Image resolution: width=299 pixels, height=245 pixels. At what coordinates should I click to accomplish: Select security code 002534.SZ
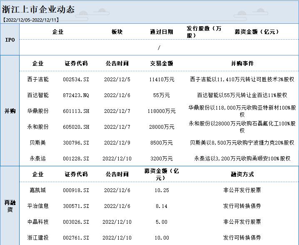[76, 80]
